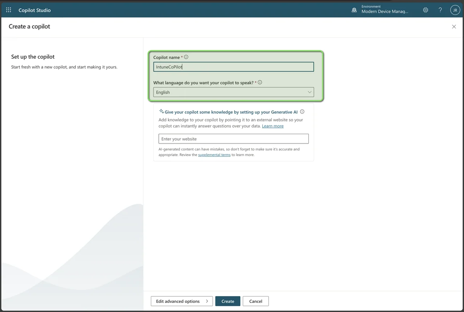Open the English language dropdown
Image resolution: width=464 pixels, height=312 pixels.
(233, 92)
